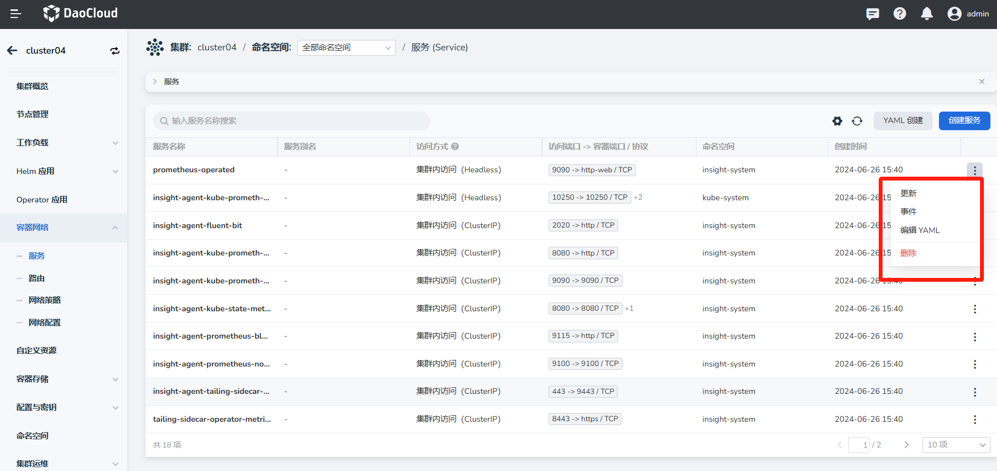Go to the next page arrow
Image resolution: width=997 pixels, height=471 pixels.
(906, 445)
